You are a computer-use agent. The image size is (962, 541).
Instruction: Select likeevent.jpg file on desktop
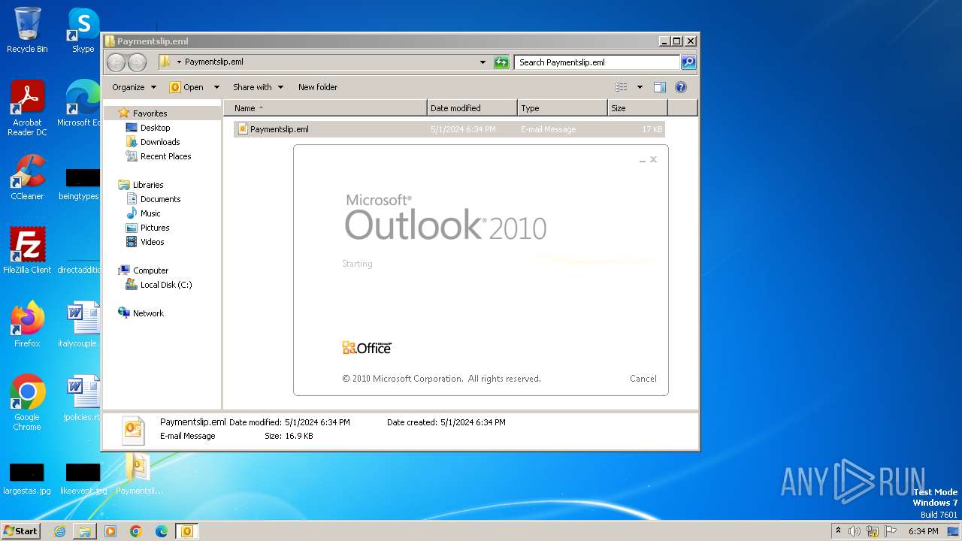coord(83,479)
